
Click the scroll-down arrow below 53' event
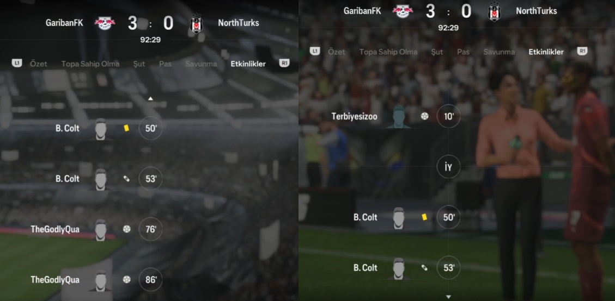[x=448, y=297]
